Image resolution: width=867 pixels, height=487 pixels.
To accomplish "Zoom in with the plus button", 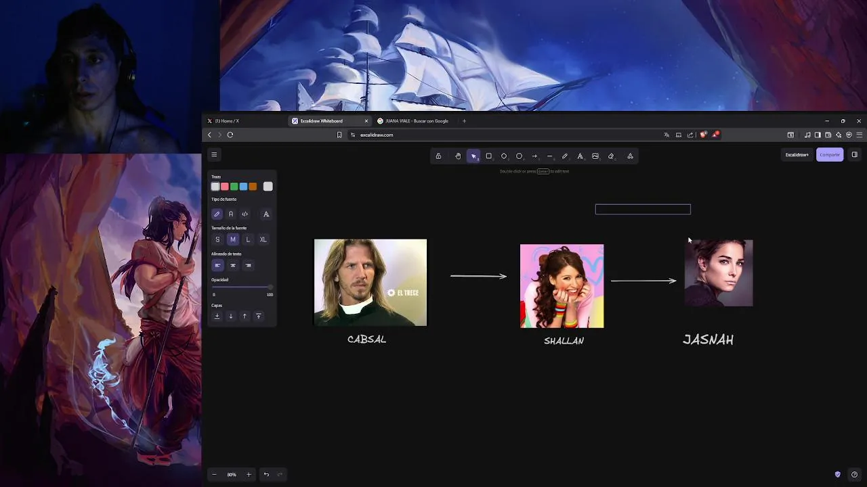I will click(249, 475).
